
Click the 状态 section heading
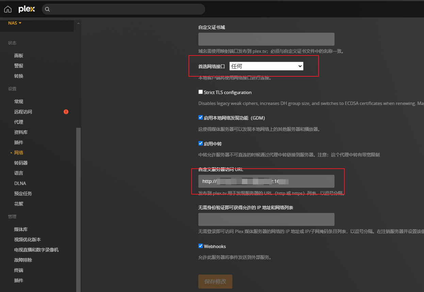pos(12,43)
